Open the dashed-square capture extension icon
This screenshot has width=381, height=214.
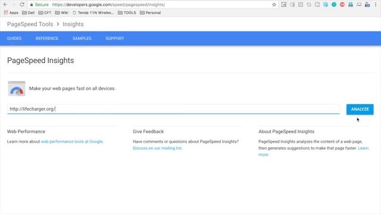click(x=284, y=5)
